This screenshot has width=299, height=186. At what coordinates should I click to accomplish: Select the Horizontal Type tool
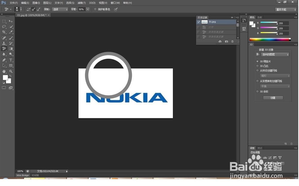click(11, 60)
